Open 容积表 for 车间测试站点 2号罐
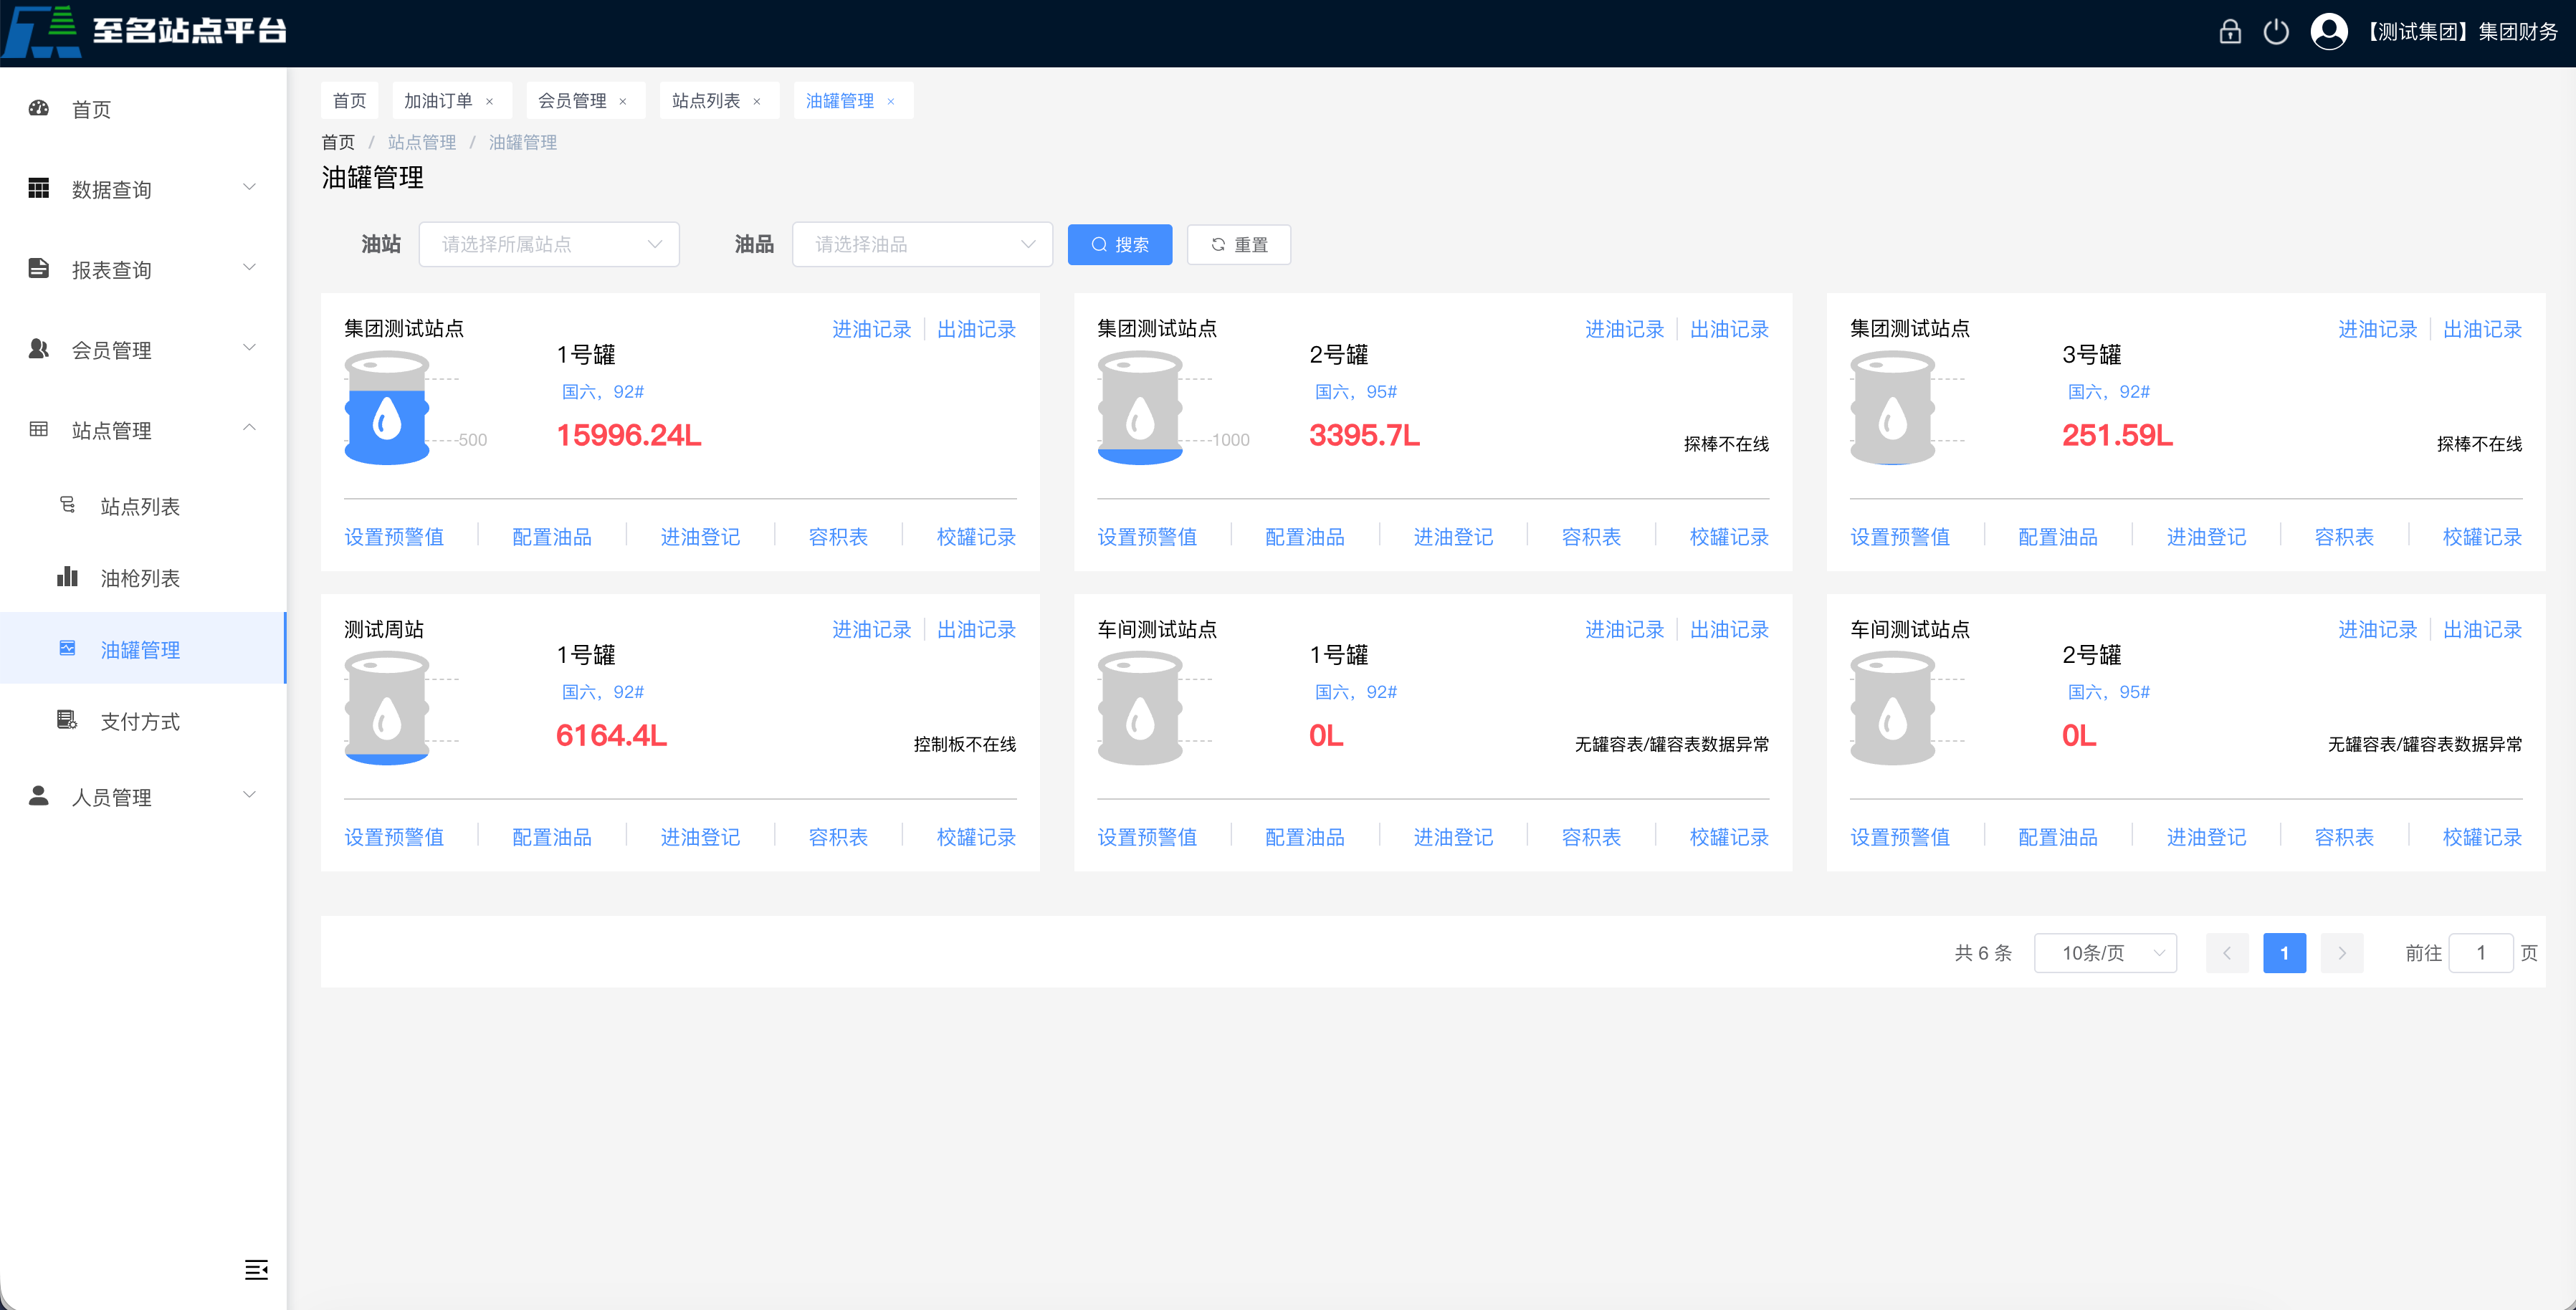The height and width of the screenshot is (1310, 2576). (x=2344, y=837)
